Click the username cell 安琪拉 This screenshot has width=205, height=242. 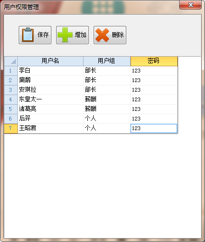(x=50, y=90)
